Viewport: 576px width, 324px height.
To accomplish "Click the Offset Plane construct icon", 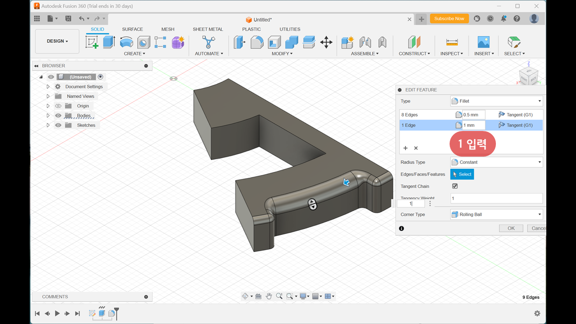I will click(x=414, y=42).
